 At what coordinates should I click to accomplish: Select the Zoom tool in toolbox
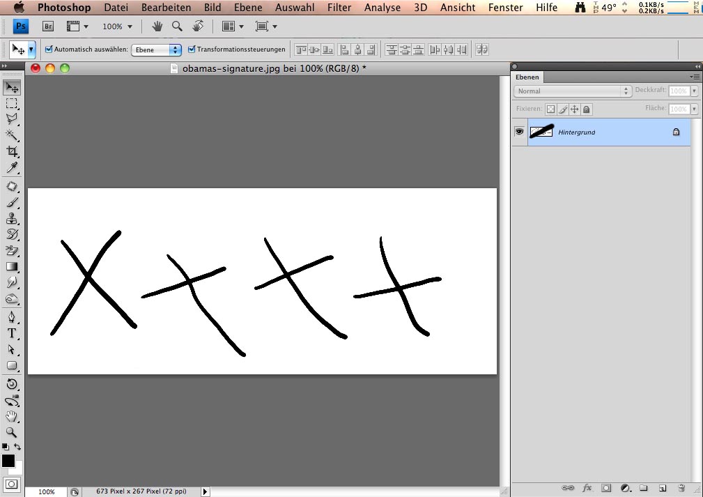tap(12, 432)
